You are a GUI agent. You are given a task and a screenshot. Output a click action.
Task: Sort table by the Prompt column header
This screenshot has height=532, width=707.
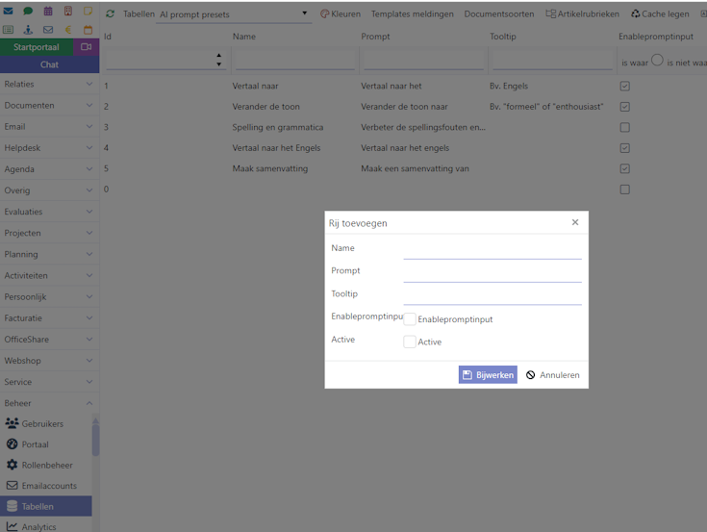[375, 37]
